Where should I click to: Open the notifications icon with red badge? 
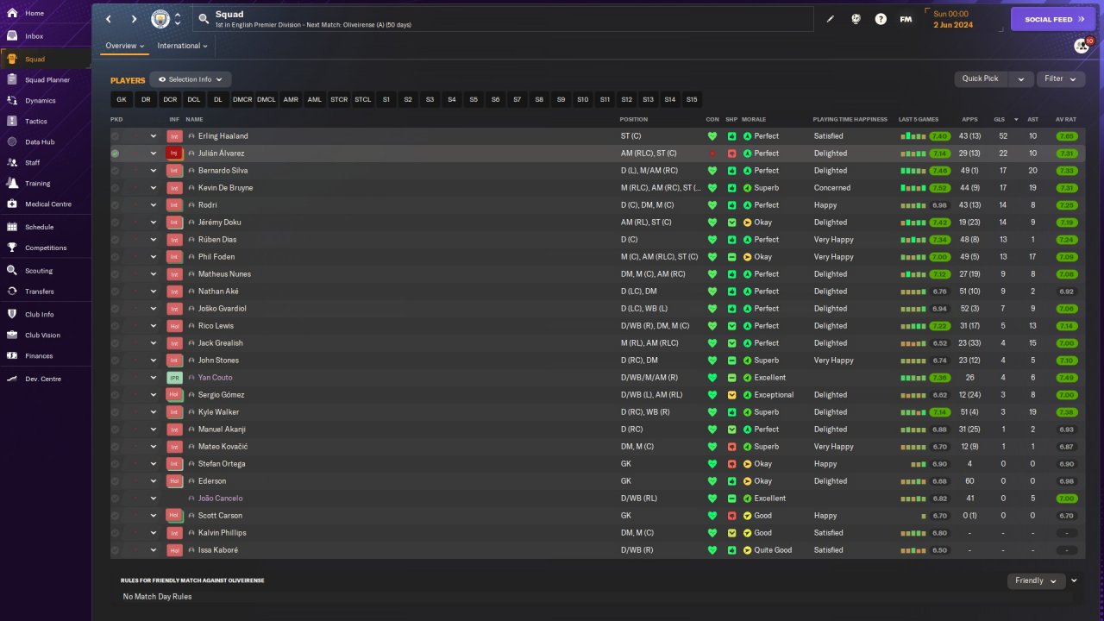pyautogui.click(x=1082, y=45)
